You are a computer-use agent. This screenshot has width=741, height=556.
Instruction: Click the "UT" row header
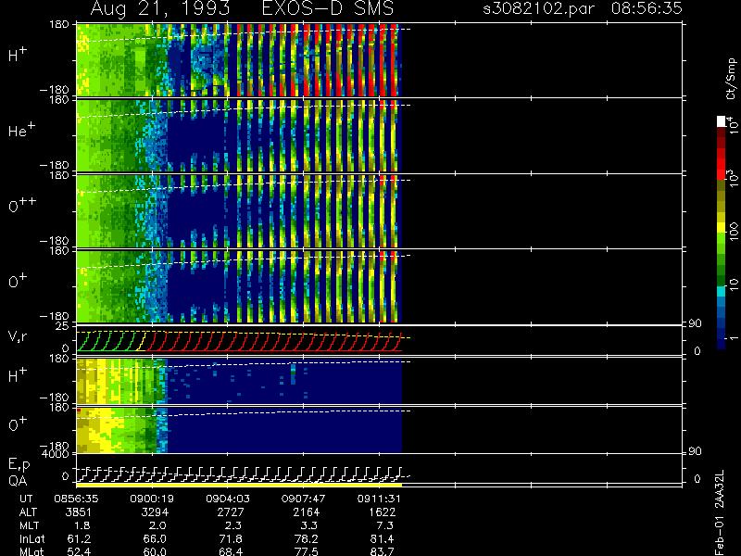pos(26,499)
